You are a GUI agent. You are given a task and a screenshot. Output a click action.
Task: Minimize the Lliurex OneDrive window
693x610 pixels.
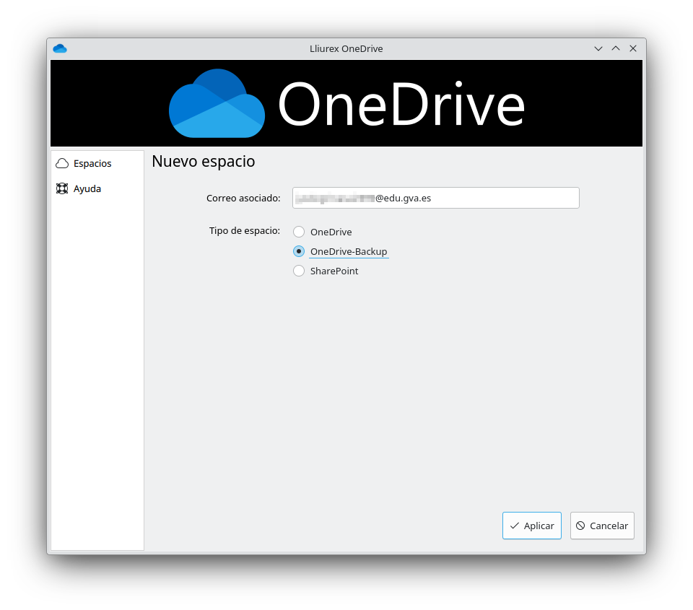click(598, 48)
